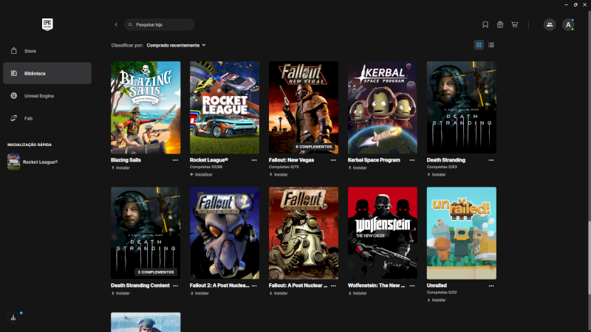Viewport: 591px width, 332px height.
Task: Open more options for Death Stranding
Action: 491,160
